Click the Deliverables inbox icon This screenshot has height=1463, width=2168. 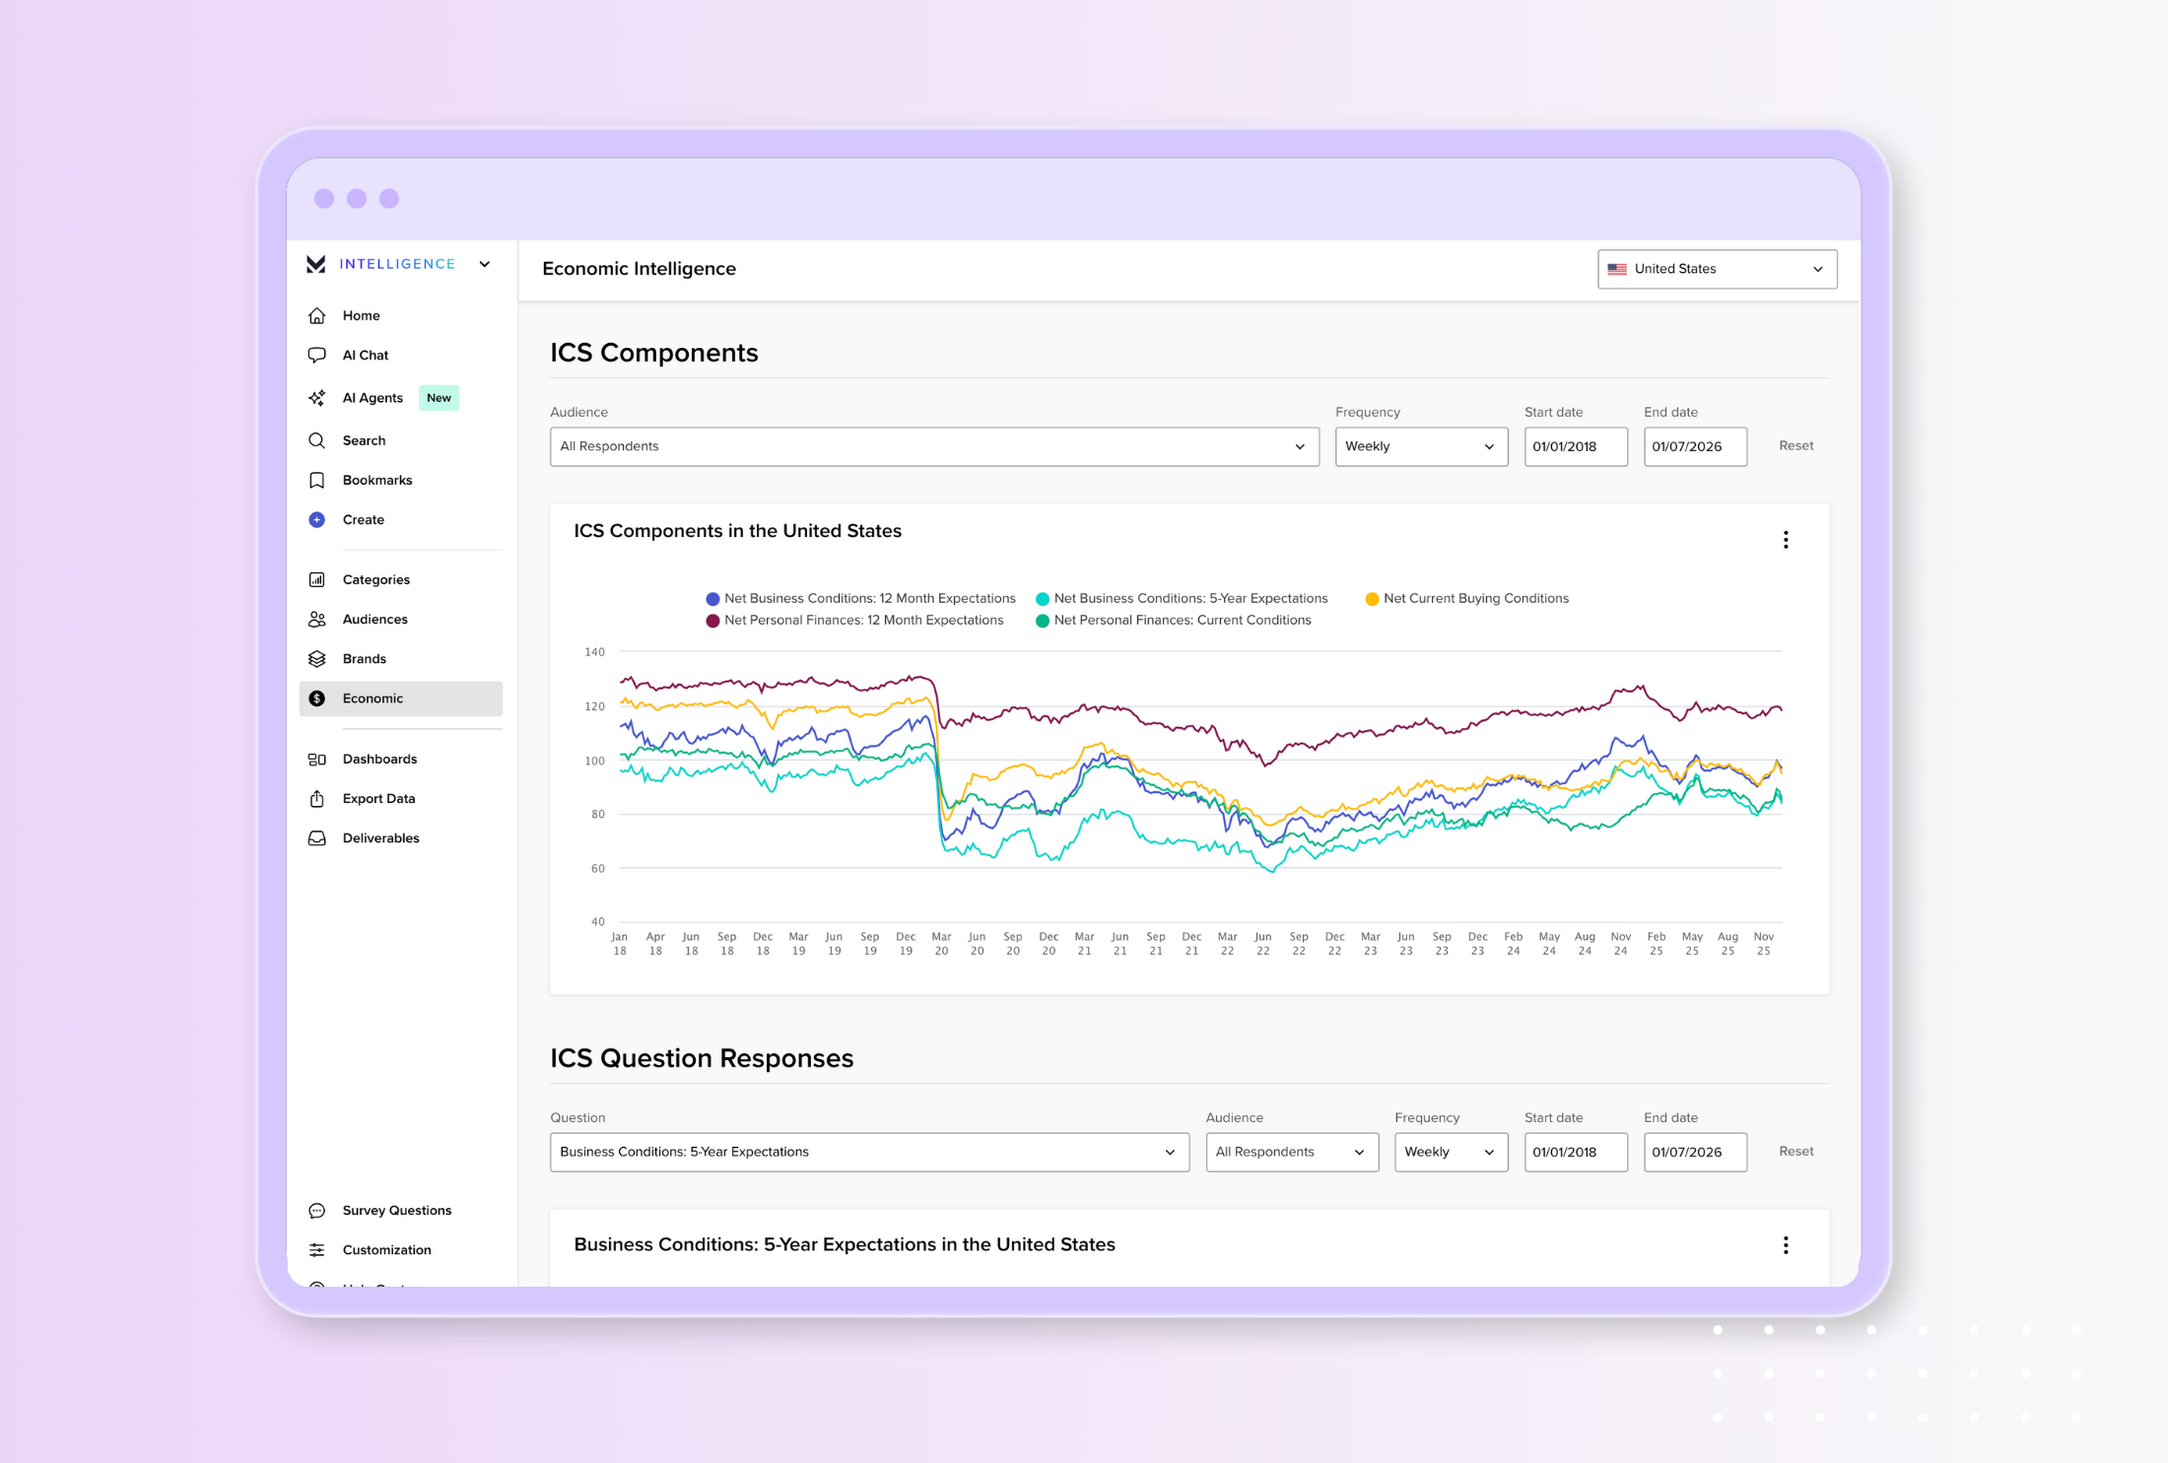tap(316, 838)
